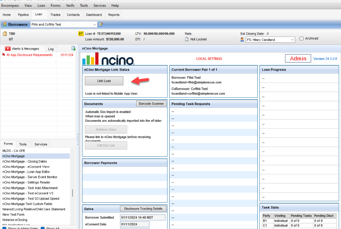
Task: Switch to the Pipeline tab
Action: (23, 15)
